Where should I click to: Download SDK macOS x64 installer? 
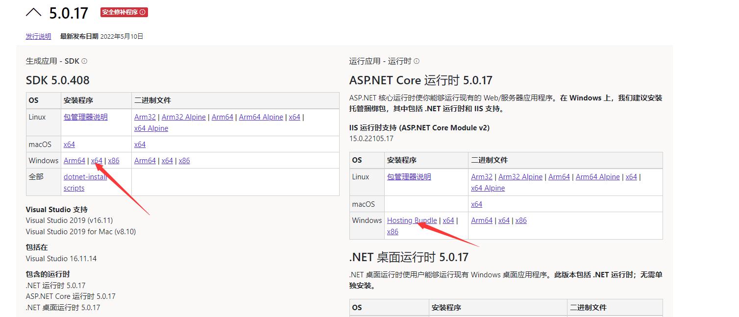point(69,145)
